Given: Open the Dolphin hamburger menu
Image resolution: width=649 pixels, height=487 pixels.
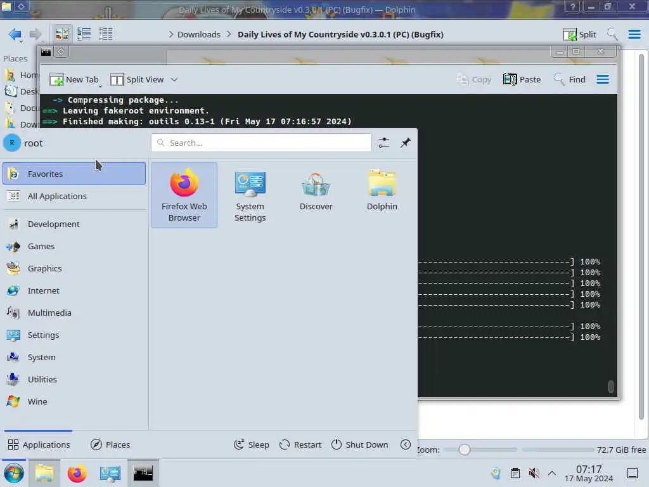Looking at the screenshot, I should [634, 34].
